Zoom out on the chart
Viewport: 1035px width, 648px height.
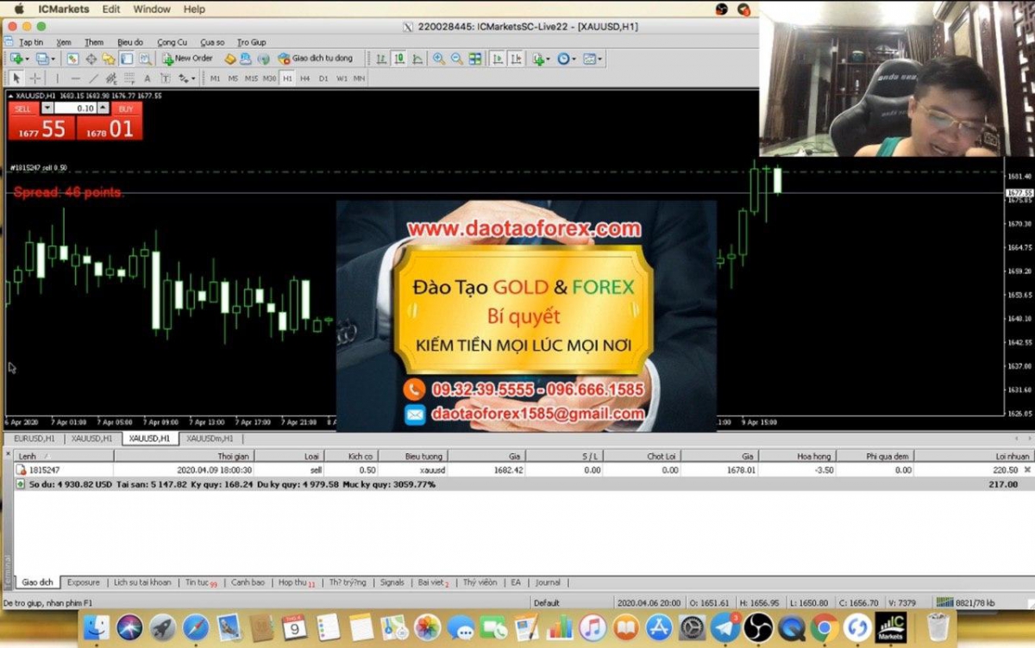(457, 59)
